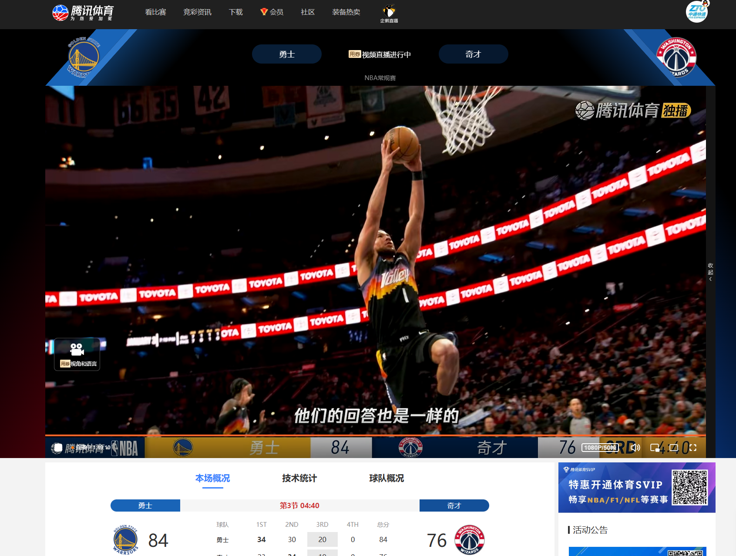Viewport: 736px width, 556px height.
Task: Click the 勇士 row 总分 value 84
Action: (x=383, y=539)
